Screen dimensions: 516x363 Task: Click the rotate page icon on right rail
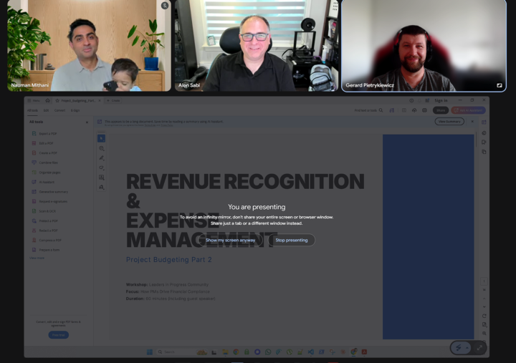484,316
